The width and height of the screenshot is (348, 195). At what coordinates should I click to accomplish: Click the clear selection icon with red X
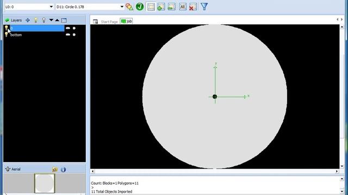[193, 6]
